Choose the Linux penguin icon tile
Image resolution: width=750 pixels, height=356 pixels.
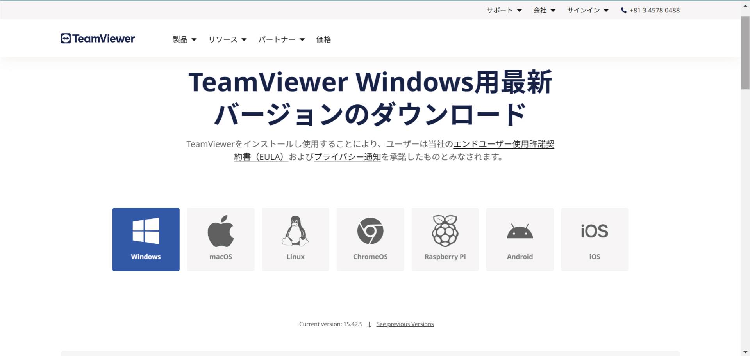[295, 239]
